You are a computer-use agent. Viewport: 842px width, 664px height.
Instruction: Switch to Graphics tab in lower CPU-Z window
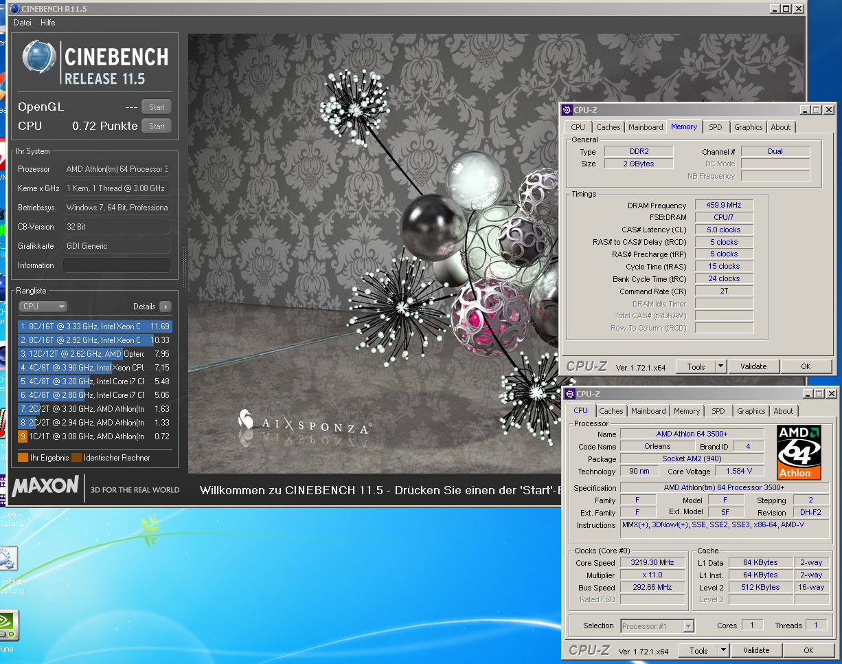[x=751, y=411]
